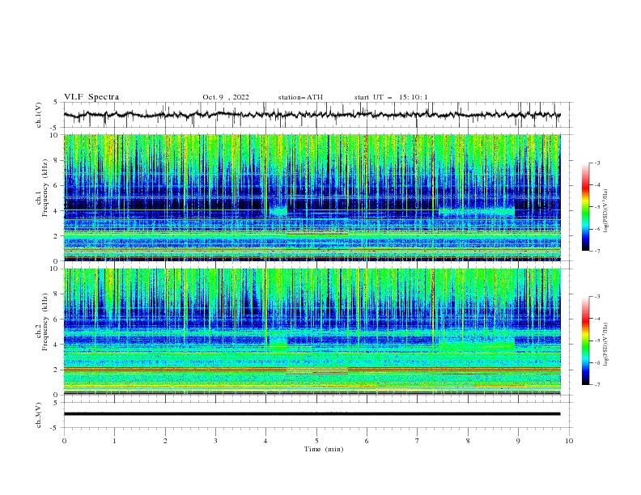Click the ch.2 color bar scale
Image resolution: width=641 pixels, height=495 pixels.
[586, 341]
